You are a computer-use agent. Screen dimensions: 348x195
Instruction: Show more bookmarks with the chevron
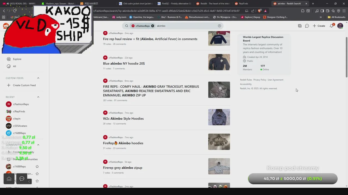(321, 17)
